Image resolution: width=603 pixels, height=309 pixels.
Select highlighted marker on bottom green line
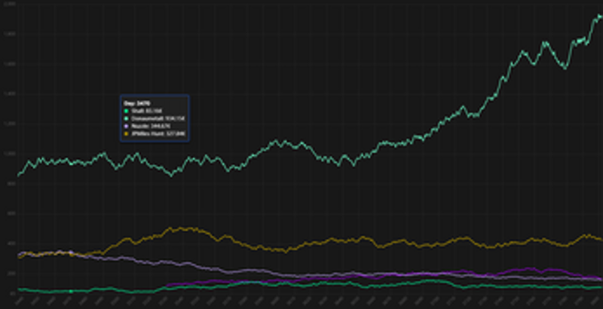[71, 292]
